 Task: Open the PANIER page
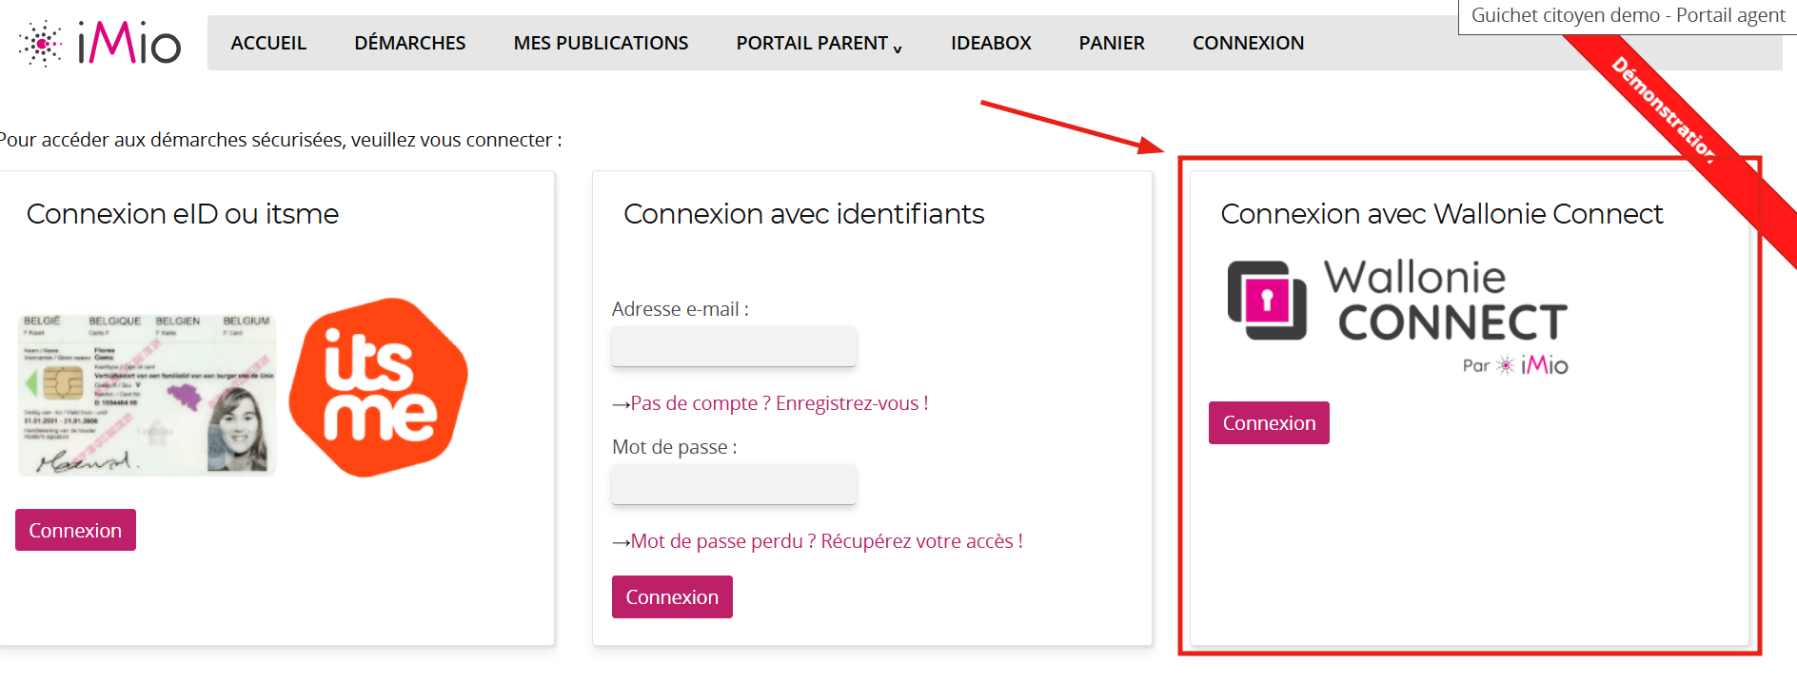[1111, 43]
